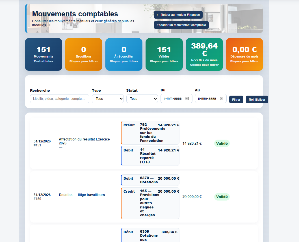Click the Réinitialiser button
Screen dimensions: 299x242
[x=257, y=100]
